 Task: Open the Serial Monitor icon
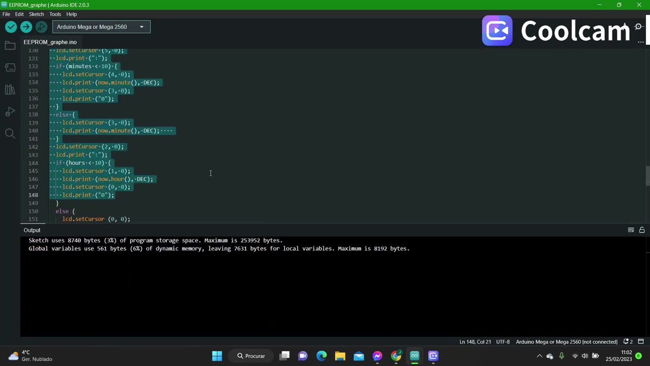click(639, 27)
